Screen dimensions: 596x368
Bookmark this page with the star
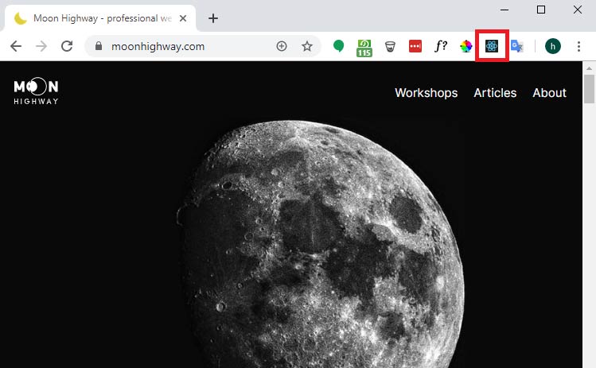pyautogui.click(x=307, y=46)
